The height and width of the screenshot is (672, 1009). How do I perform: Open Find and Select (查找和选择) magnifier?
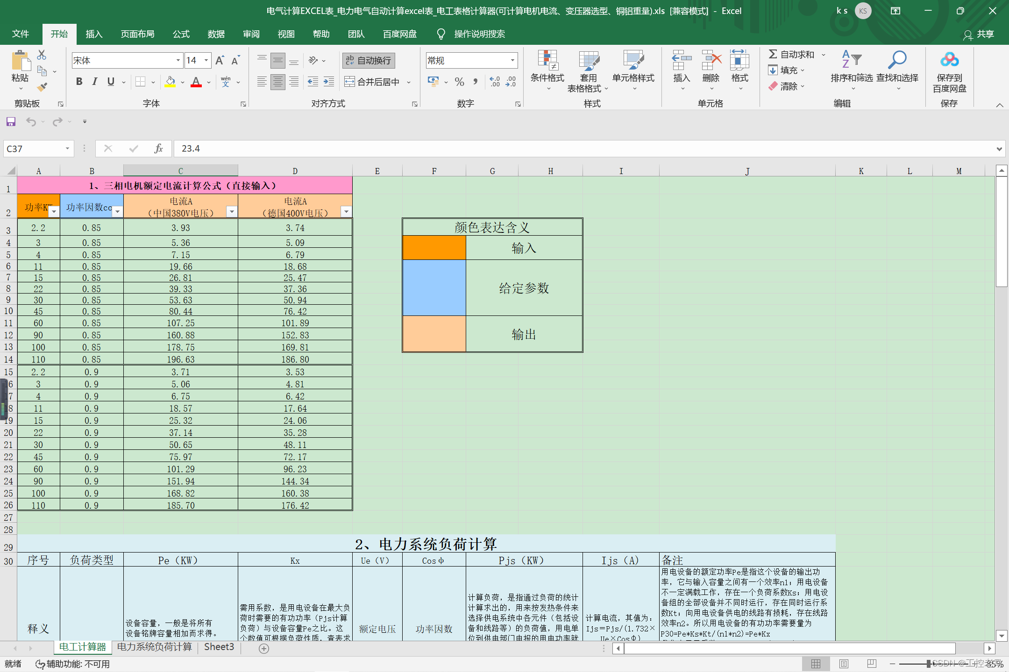pos(897,65)
